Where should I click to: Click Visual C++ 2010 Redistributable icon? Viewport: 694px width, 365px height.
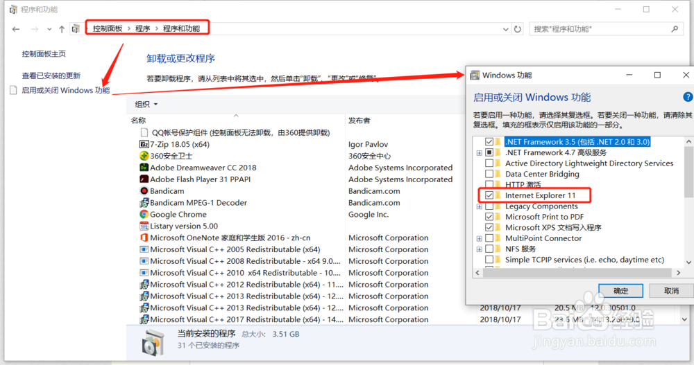[144, 273]
